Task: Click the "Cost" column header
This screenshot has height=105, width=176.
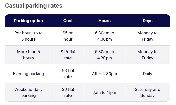Action: pos(68,21)
